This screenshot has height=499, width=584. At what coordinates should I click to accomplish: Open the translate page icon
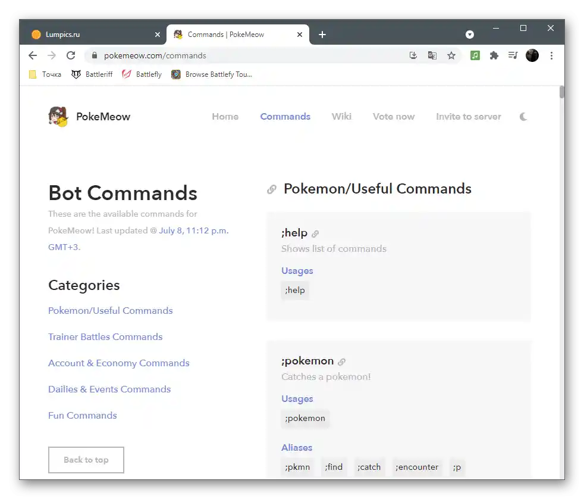432,55
